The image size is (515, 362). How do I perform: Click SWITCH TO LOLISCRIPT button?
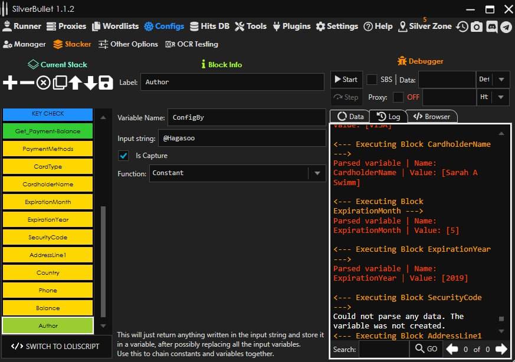click(x=56, y=346)
